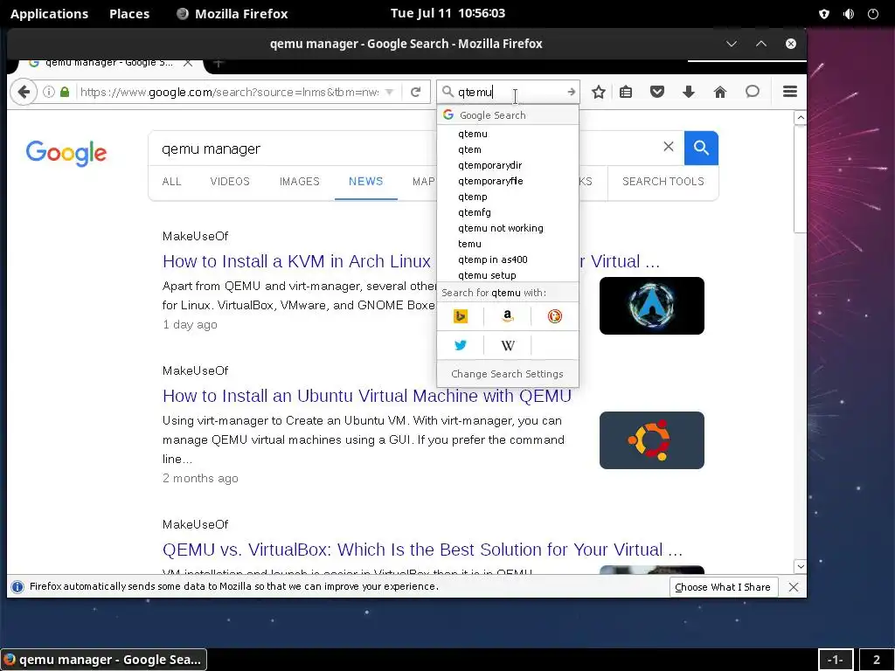Open the system power icon in top panel

pyautogui.click(x=873, y=14)
